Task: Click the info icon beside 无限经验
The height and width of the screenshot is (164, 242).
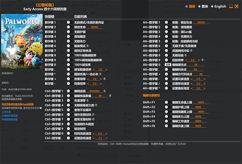Action: pyautogui.click(x=186, y=55)
